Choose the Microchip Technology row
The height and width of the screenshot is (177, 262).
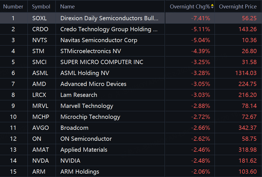point(90,117)
